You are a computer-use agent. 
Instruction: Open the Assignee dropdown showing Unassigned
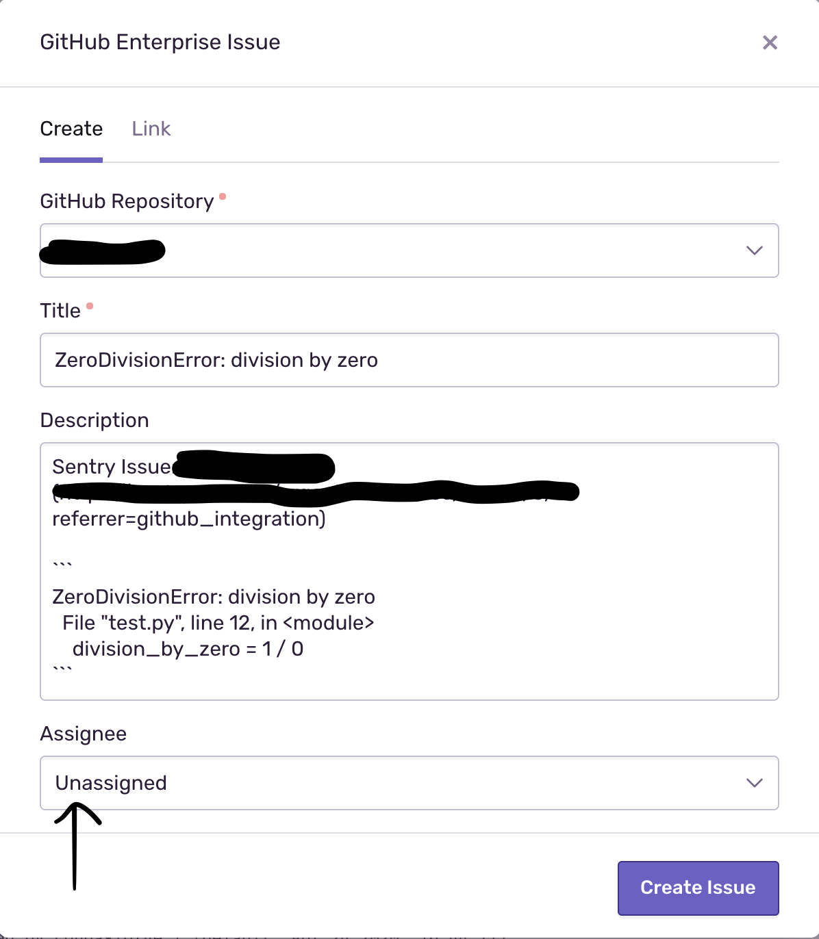(x=409, y=783)
